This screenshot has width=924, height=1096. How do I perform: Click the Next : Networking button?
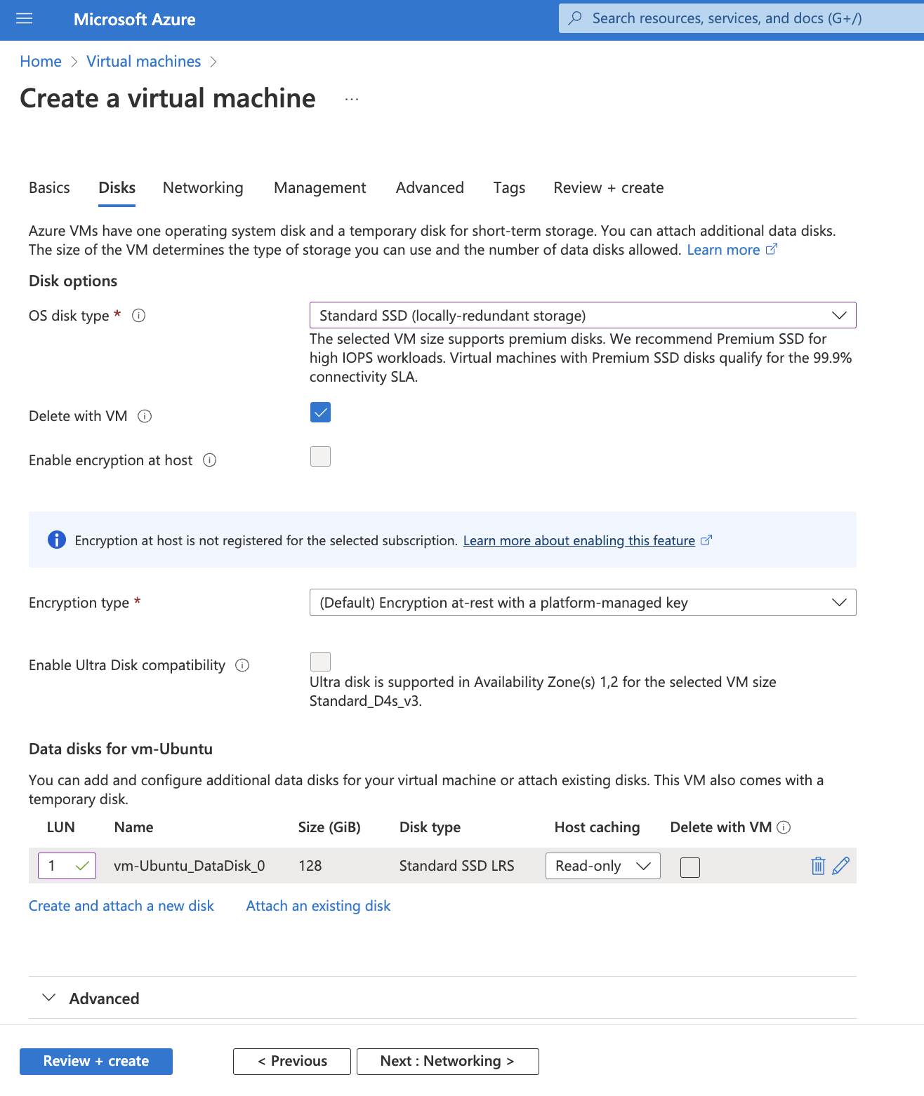pyautogui.click(x=448, y=1061)
